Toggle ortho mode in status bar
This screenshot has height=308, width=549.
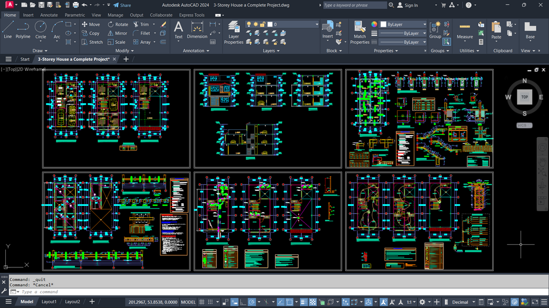[x=243, y=302]
